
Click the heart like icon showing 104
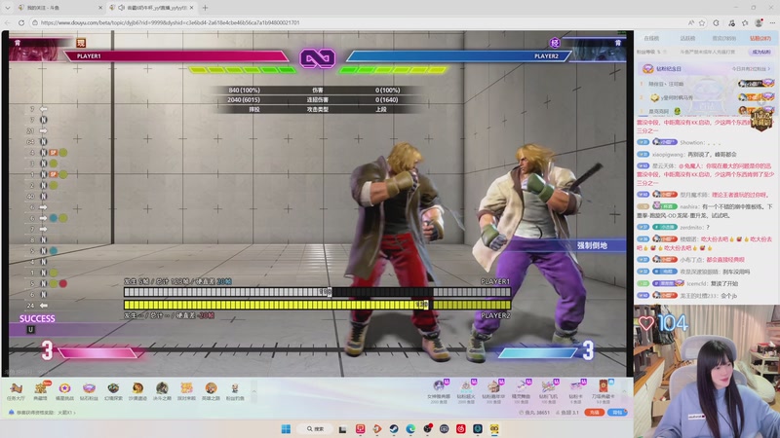click(646, 323)
